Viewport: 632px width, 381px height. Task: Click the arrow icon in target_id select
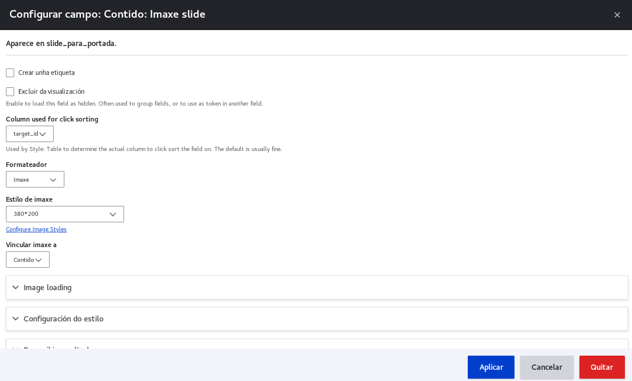(43, 134)
